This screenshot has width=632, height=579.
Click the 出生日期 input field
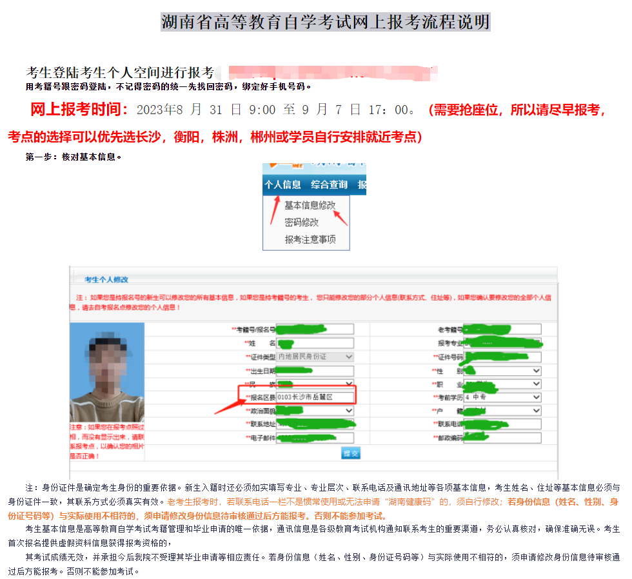[315, 371]
